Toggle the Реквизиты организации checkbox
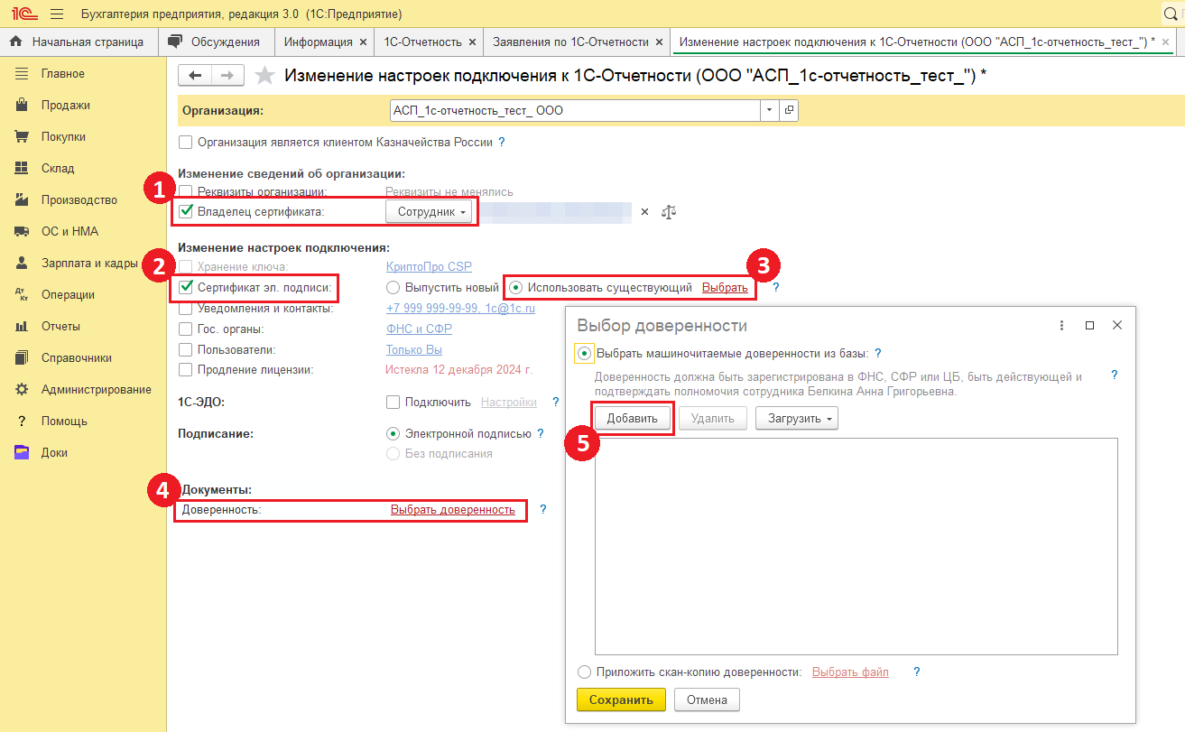This screenshot has height=732, width=1185. (x=186, y=191)
